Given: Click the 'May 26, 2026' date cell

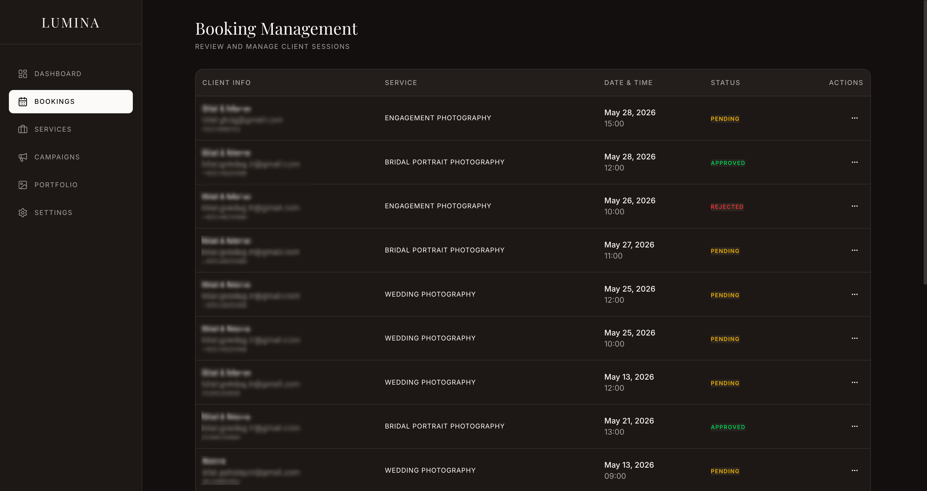Looking at the screenshot, I should click(630, 200).
